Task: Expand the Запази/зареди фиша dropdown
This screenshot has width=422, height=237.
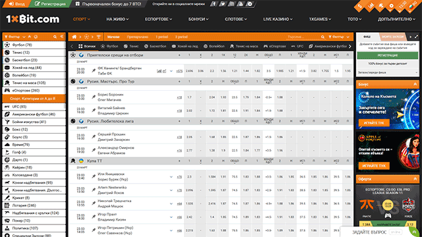Action: pos(387,72)
